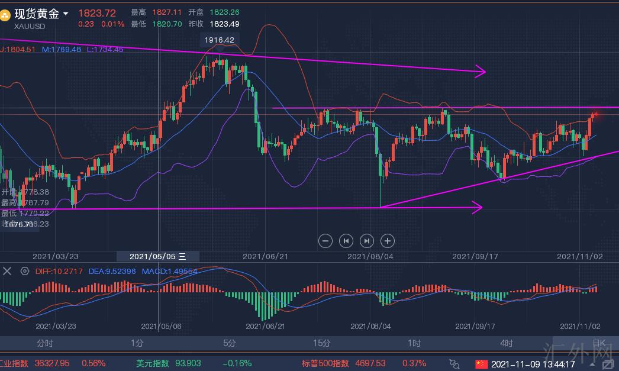This screenshot has width=619, height=371.
Task: Select the 日K daily candle tab
Action: 599,343
